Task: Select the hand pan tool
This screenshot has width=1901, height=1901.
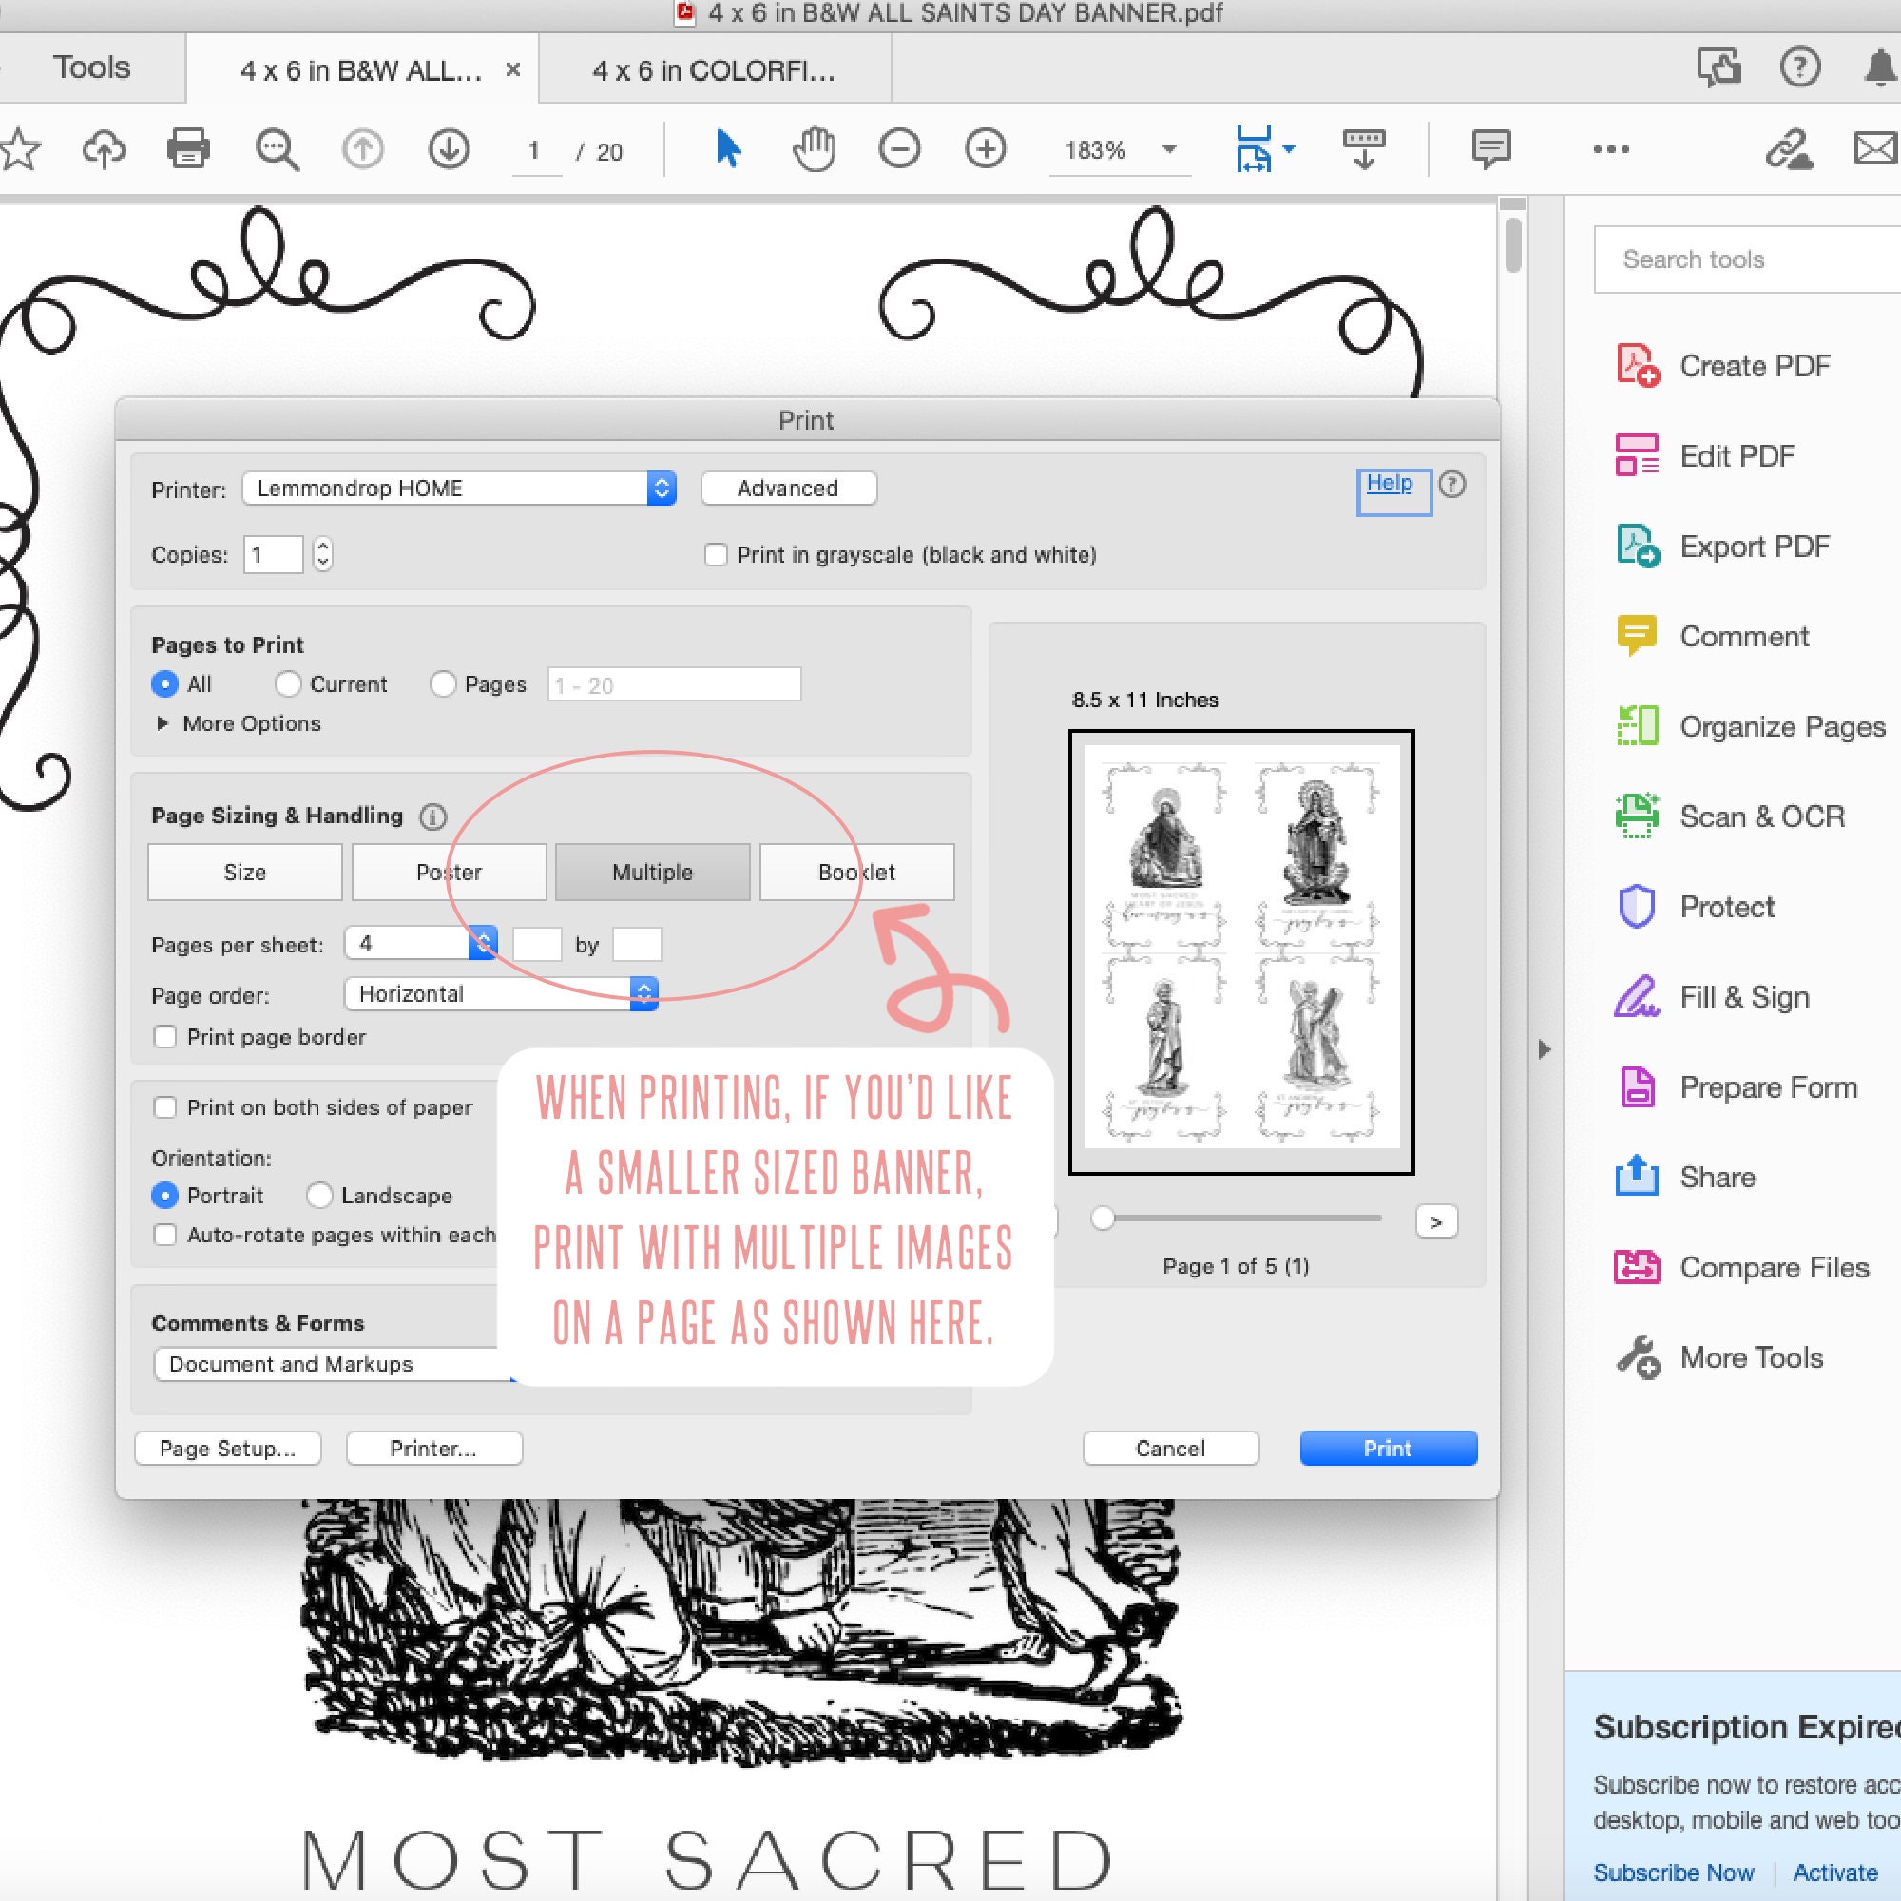Action: 814,149
